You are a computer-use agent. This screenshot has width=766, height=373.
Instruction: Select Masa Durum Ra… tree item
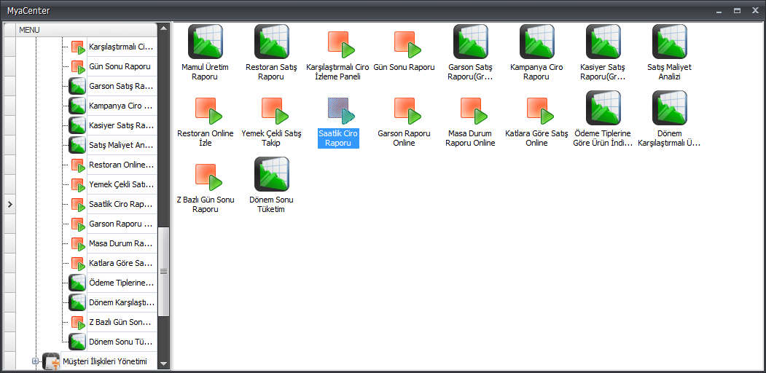(122, 243)
